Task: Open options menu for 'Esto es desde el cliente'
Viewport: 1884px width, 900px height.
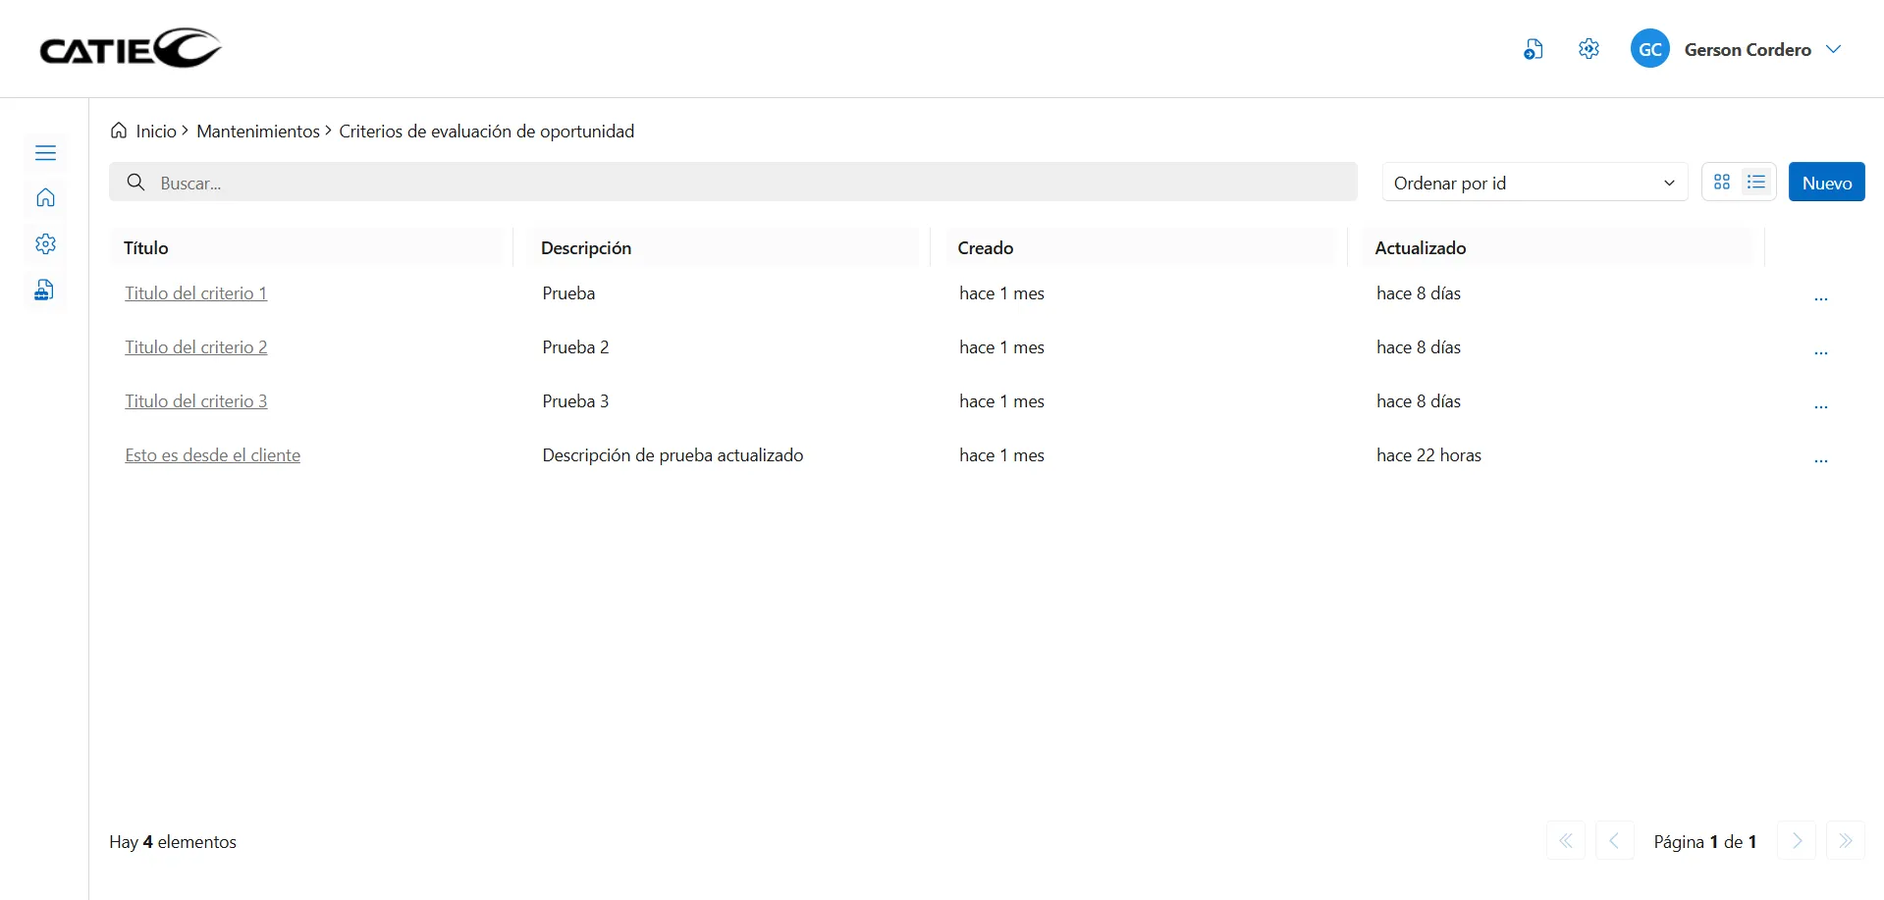Action: pos(1820,457)
